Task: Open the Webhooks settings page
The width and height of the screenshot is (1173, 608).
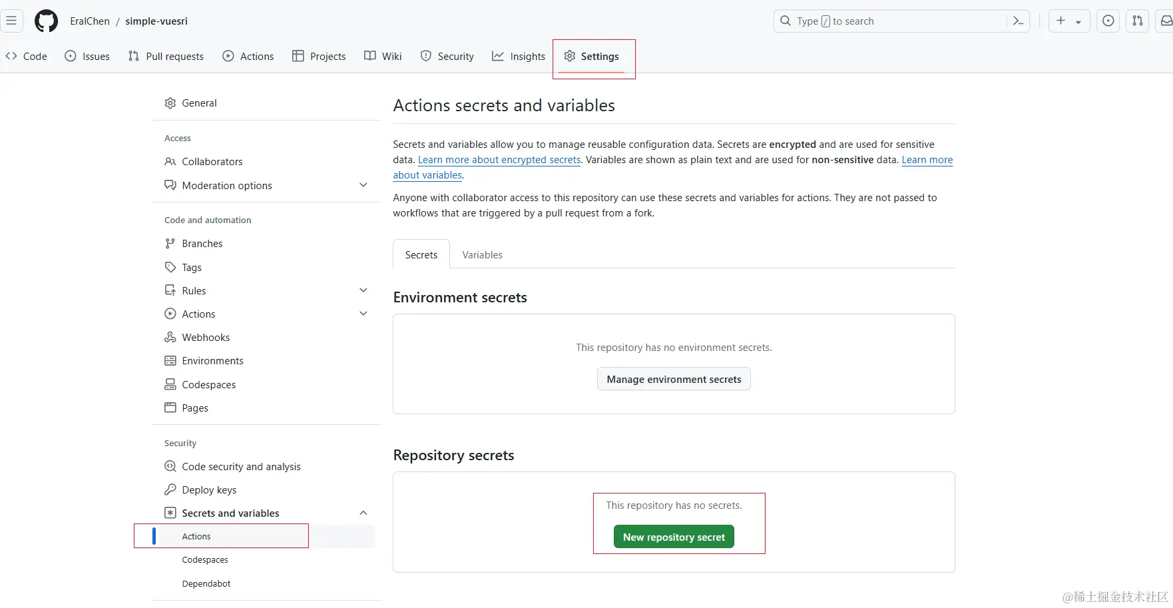Action: [206, 338]
